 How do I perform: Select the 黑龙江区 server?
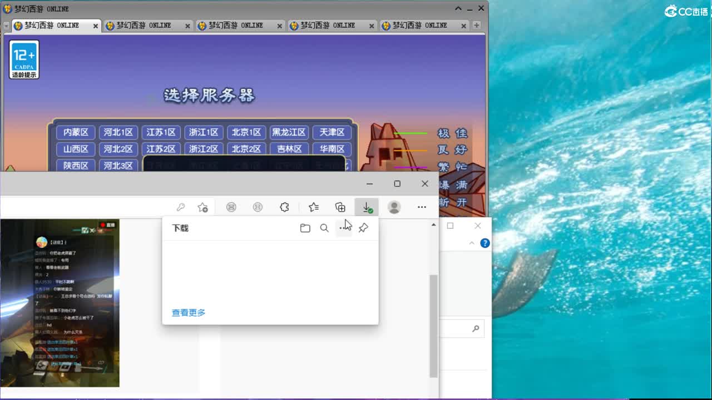289,132
